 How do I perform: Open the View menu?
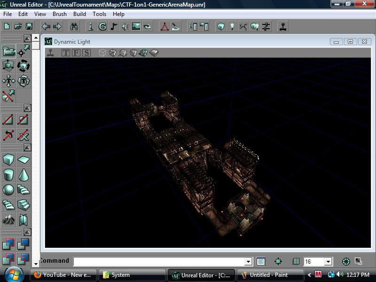[x=39, y=14]
